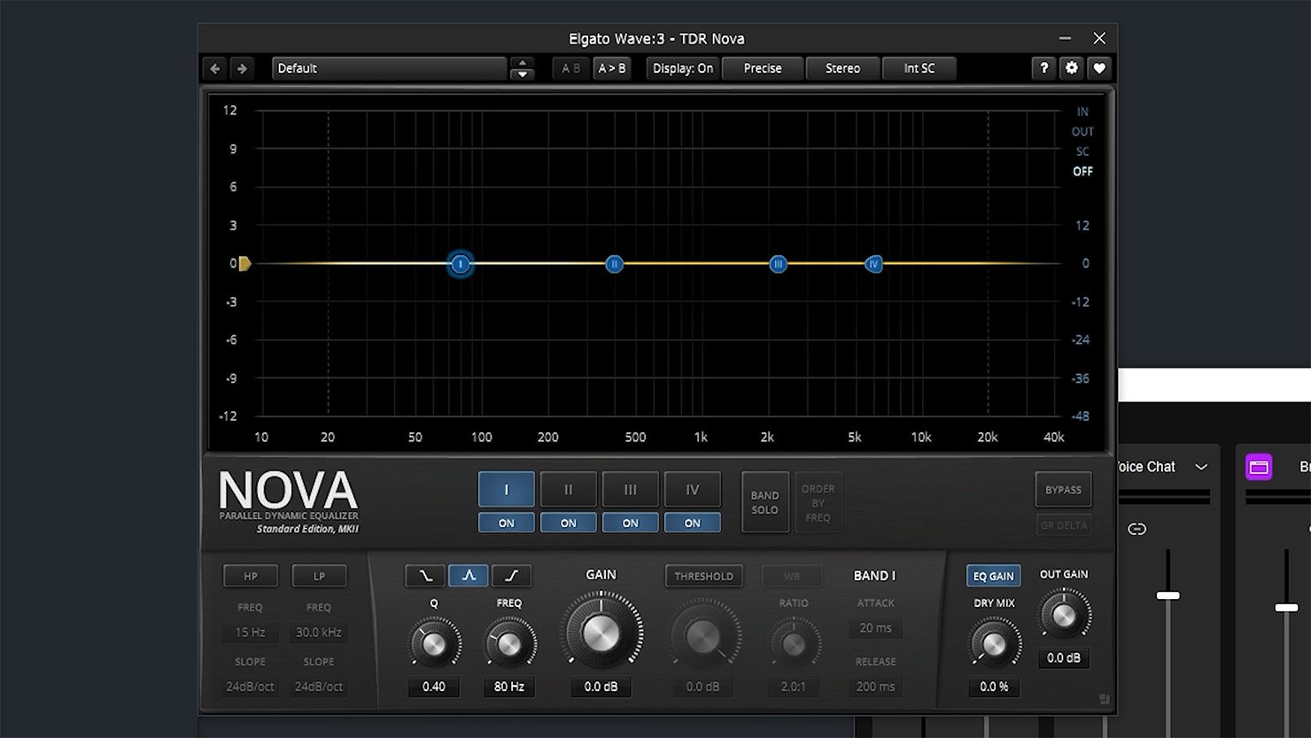The image size is (1311, 738).
Task: Select band I tab
Action: coord(506,489)
